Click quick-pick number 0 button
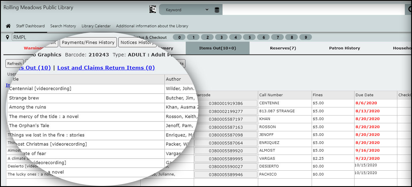The height and width of the screenshot is (187, 412). 179,37
